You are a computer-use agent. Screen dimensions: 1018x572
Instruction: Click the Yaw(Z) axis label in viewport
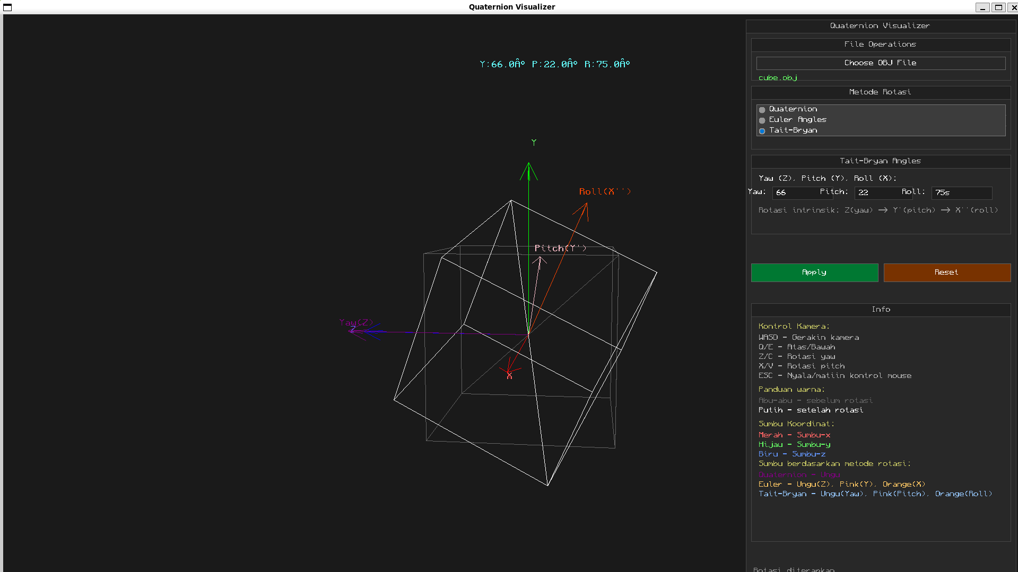pyautogui.click(x=356, y=322)
